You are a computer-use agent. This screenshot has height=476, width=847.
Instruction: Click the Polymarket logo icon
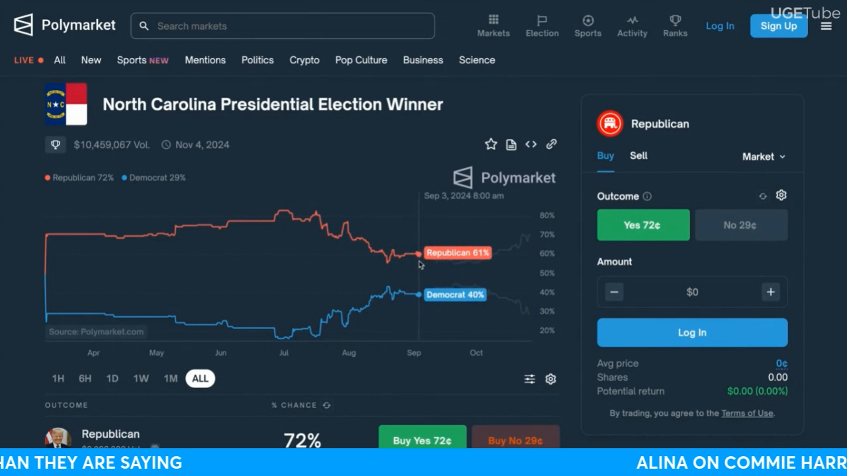click(x=24, y=25)
